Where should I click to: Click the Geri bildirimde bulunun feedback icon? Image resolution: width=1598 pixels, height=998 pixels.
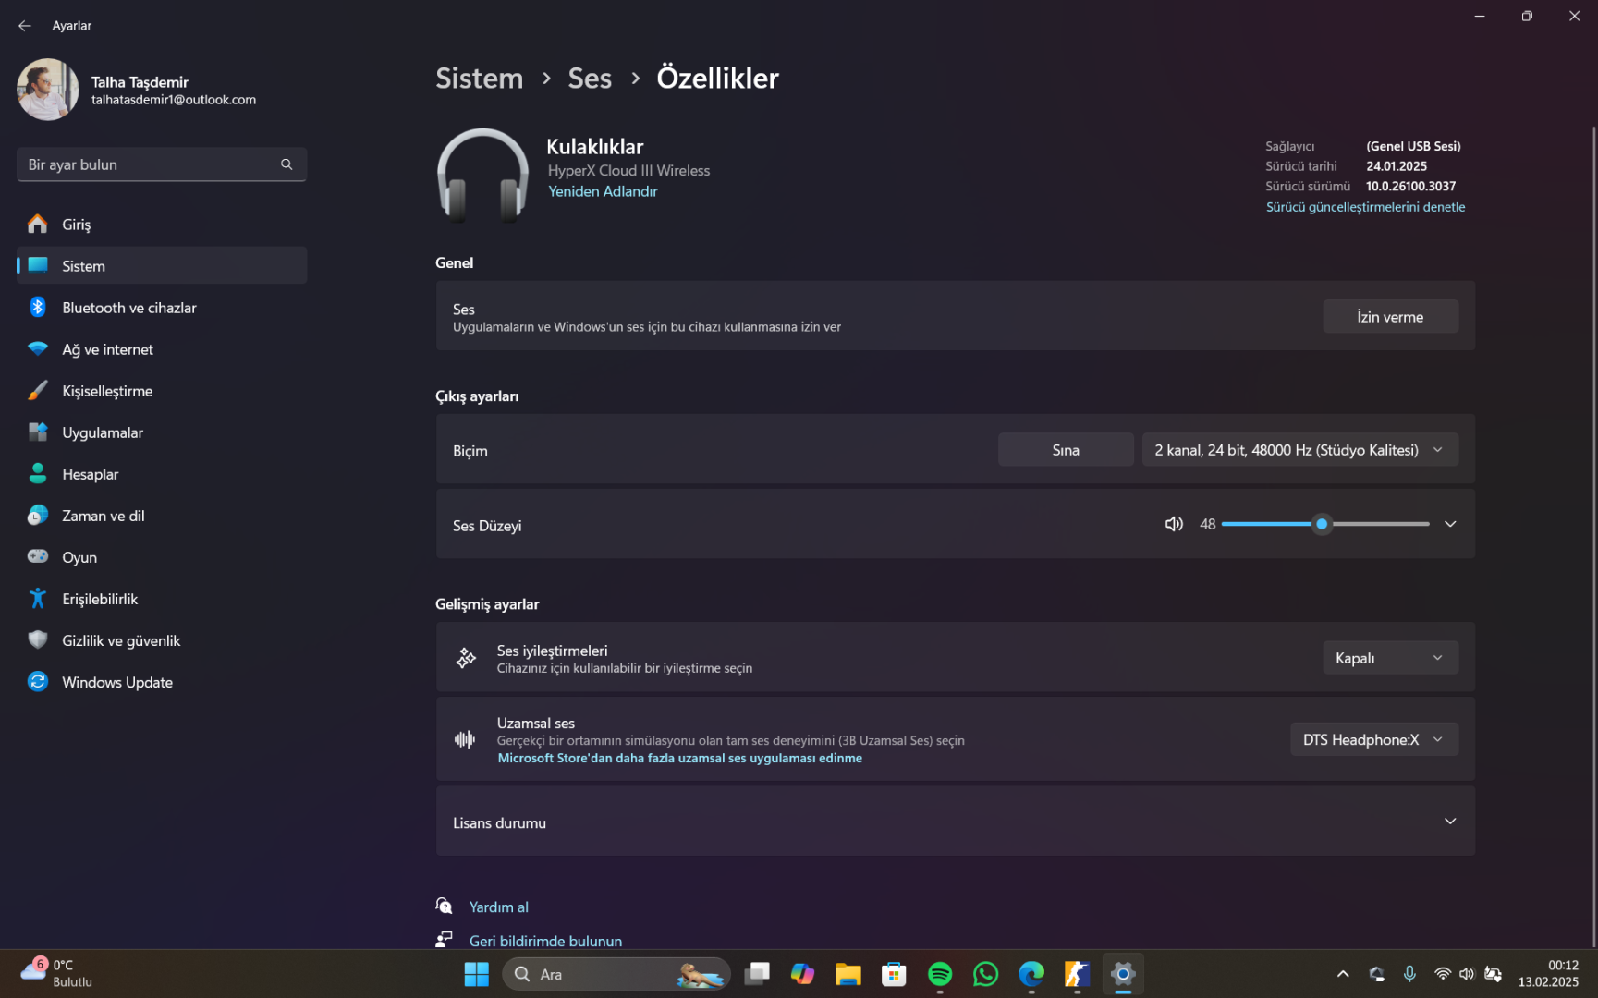pos(445,940)
